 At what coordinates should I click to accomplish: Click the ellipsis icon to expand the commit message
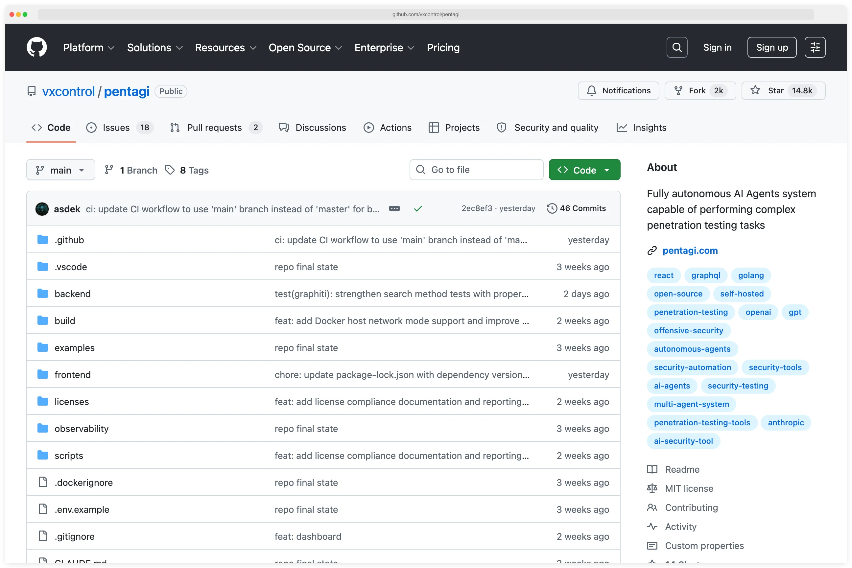coord(394,209)
